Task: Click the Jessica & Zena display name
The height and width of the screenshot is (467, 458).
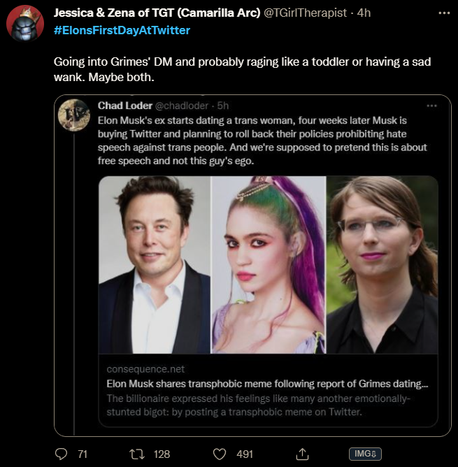Action: [157, 14]
